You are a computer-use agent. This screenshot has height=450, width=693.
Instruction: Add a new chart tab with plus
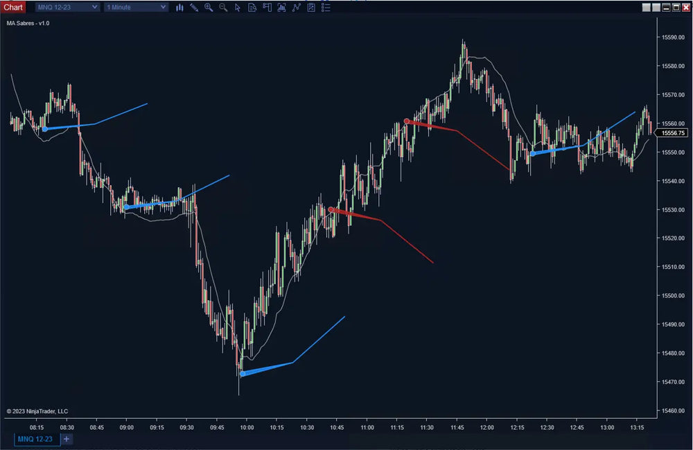point(67,439)
